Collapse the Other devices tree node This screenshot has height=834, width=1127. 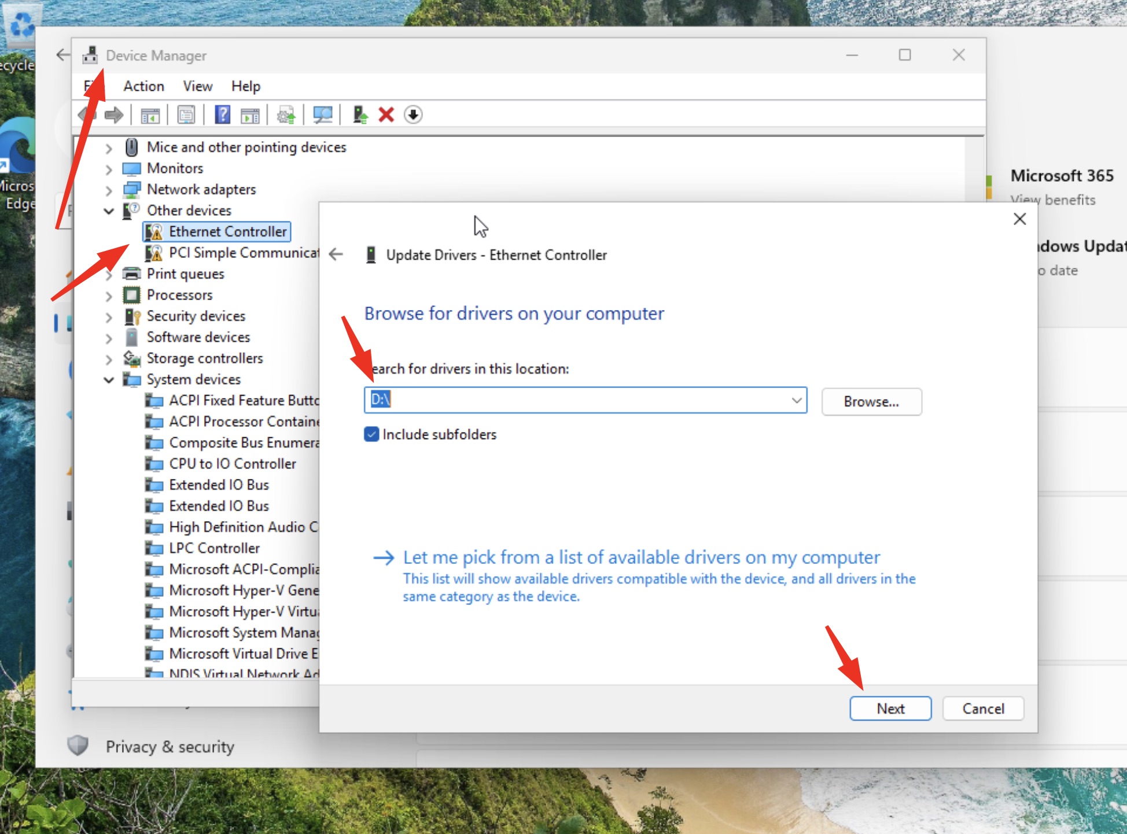pyautogui.click(x=109, y=211)
